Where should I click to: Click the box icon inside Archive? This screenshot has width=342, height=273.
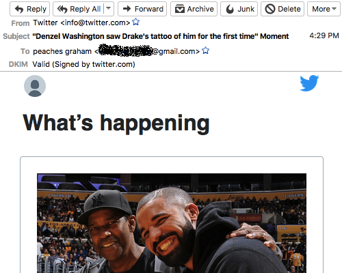(180, 9)
